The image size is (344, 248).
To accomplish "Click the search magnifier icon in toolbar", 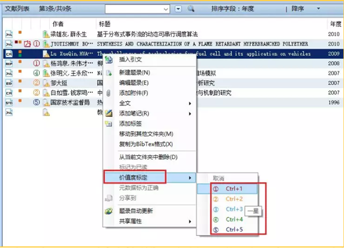I will 191,9.
